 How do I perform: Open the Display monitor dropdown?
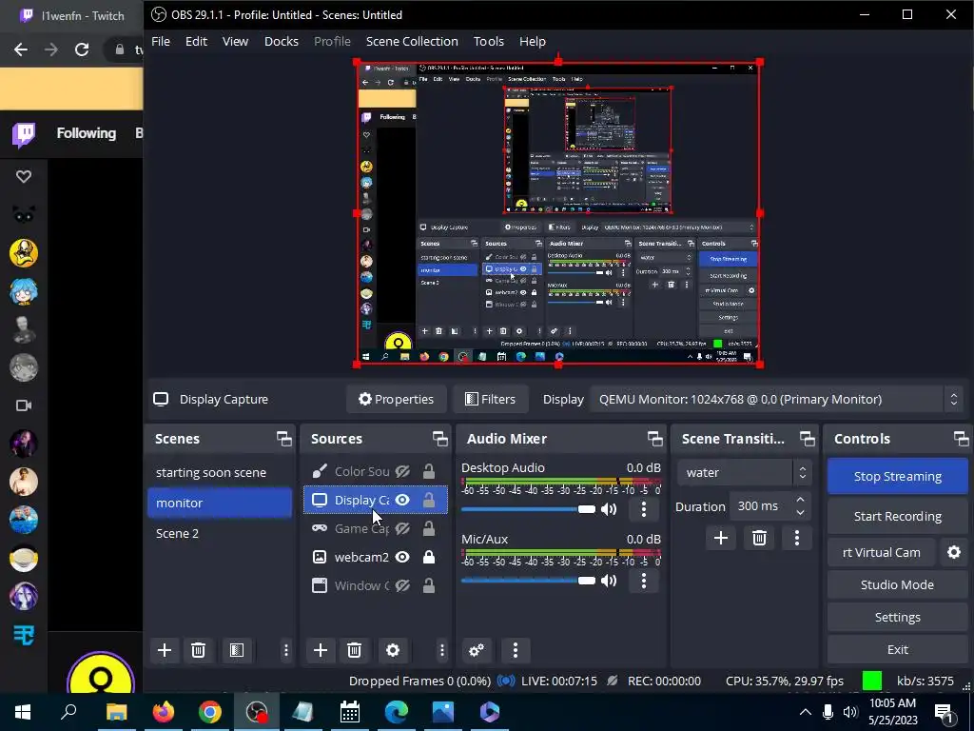[776, 399]
